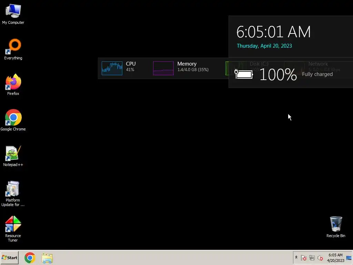353x265 pixels.
Task: Open Windows Explorer from the taskbar
Action: tap(47, 258)
